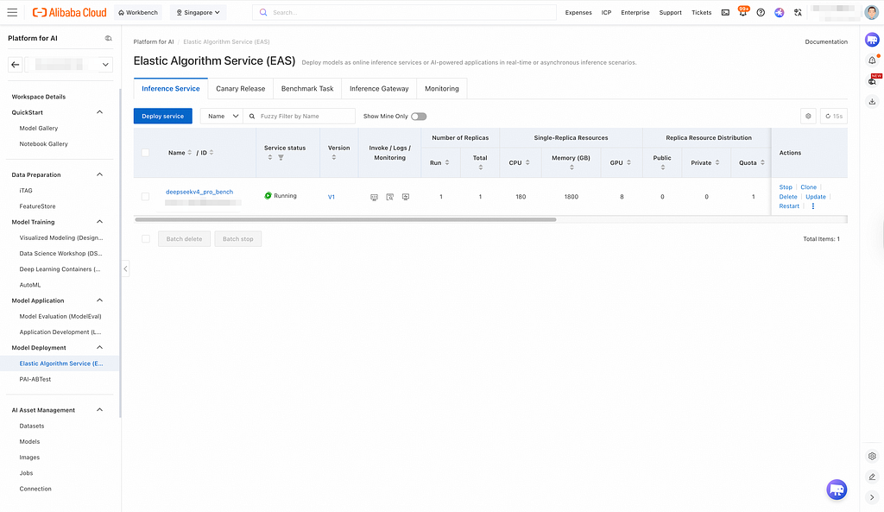Click Stop action for the service
The width and height of the screenshot is (884, 512).
coord(786,187)
